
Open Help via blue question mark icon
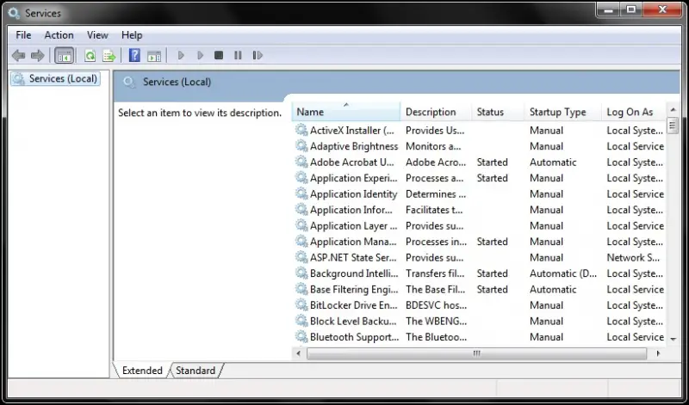(x=134, y=55)
